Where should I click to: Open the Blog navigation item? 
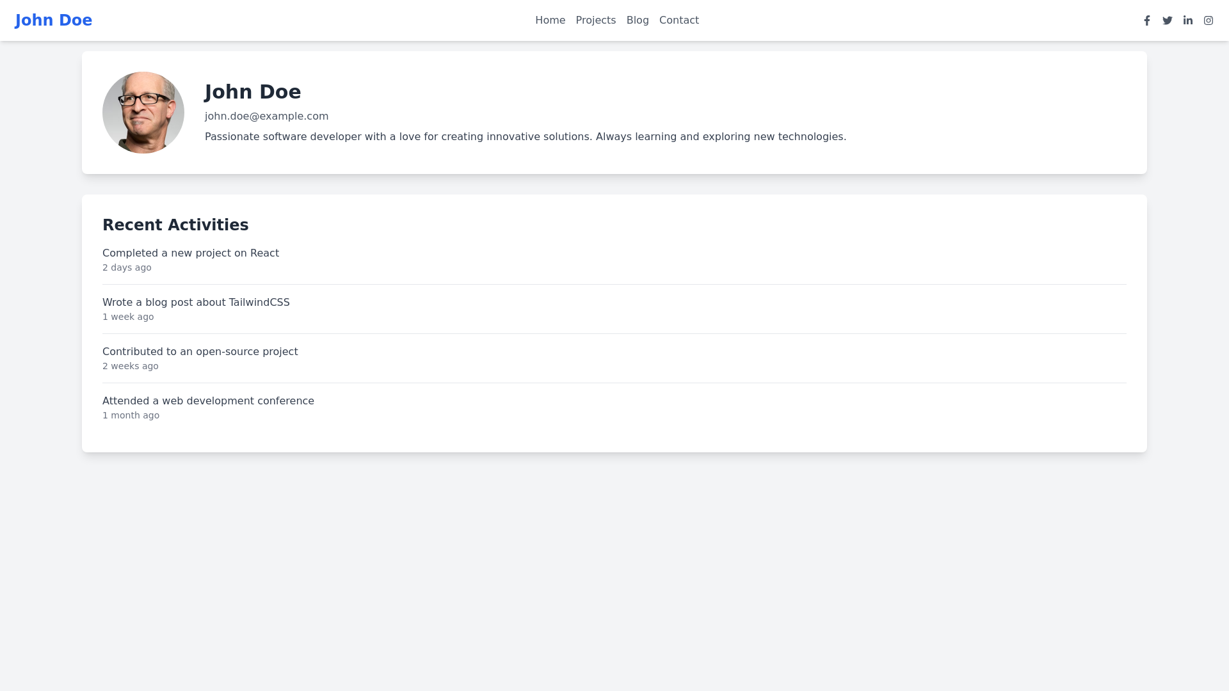(x=638, y=20)
